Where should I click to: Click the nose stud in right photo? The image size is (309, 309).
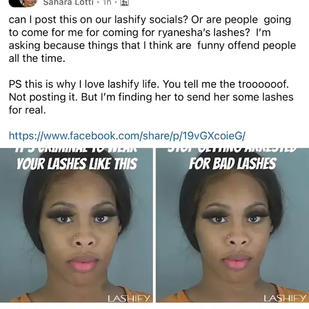pos(228,237)
